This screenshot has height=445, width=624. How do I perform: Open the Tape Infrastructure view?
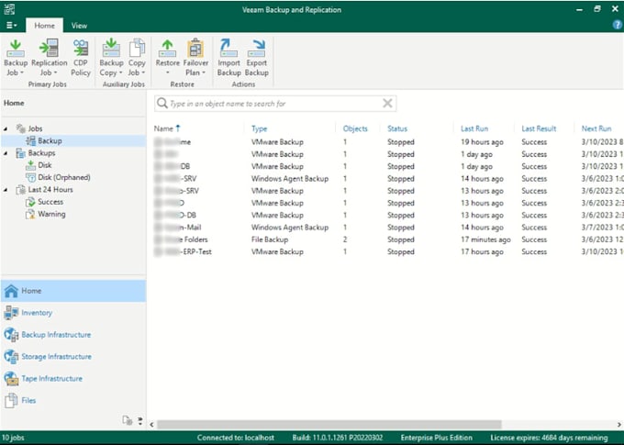51,379
